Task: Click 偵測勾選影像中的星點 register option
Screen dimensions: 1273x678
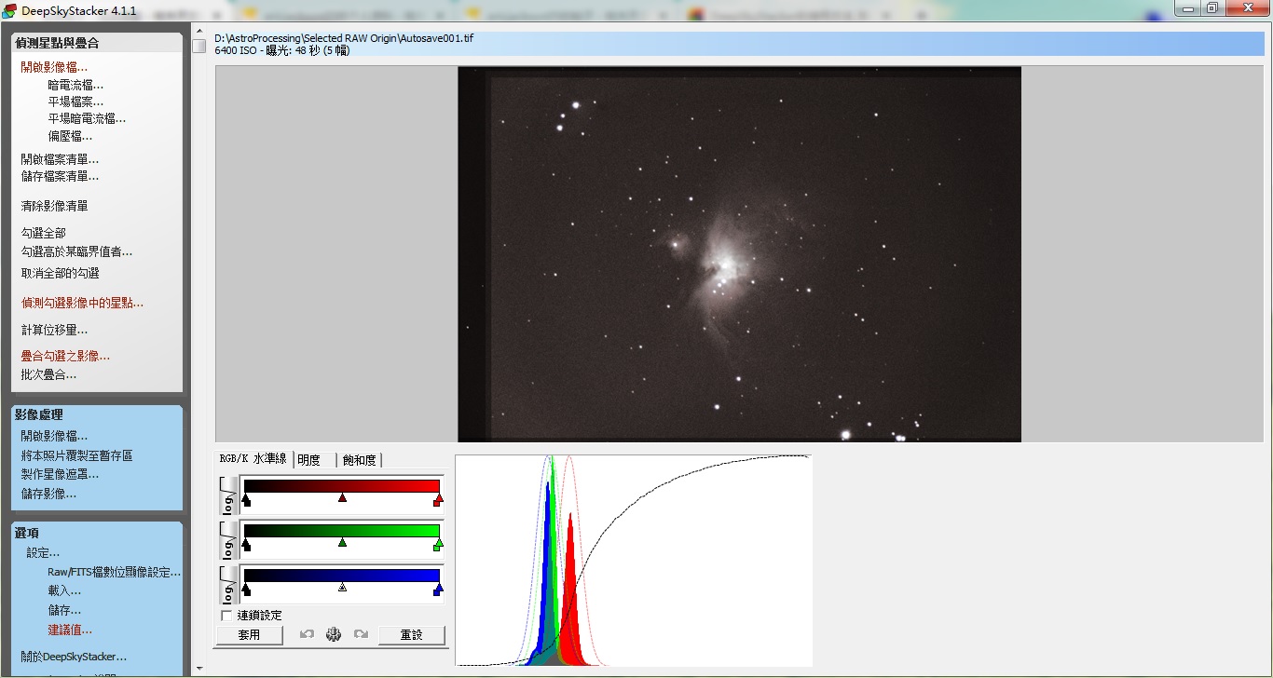Action: click(82, 303)
